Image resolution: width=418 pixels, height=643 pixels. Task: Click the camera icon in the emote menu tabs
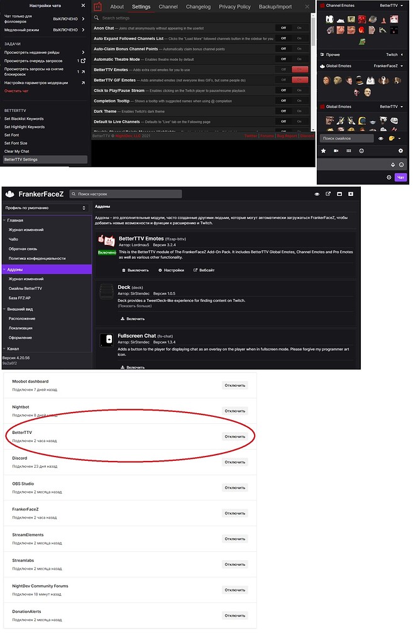pos(336,151)
